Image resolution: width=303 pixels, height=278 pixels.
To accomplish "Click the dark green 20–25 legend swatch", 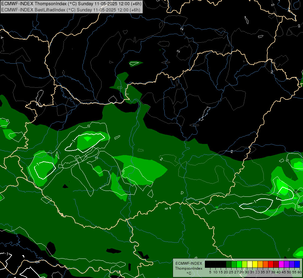I will [x=229, y=264].
